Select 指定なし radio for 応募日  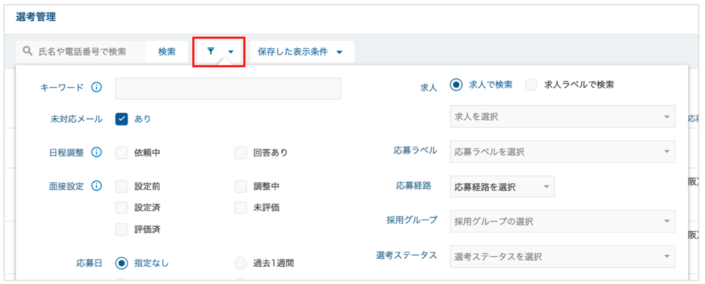click(x=122, y=263)
